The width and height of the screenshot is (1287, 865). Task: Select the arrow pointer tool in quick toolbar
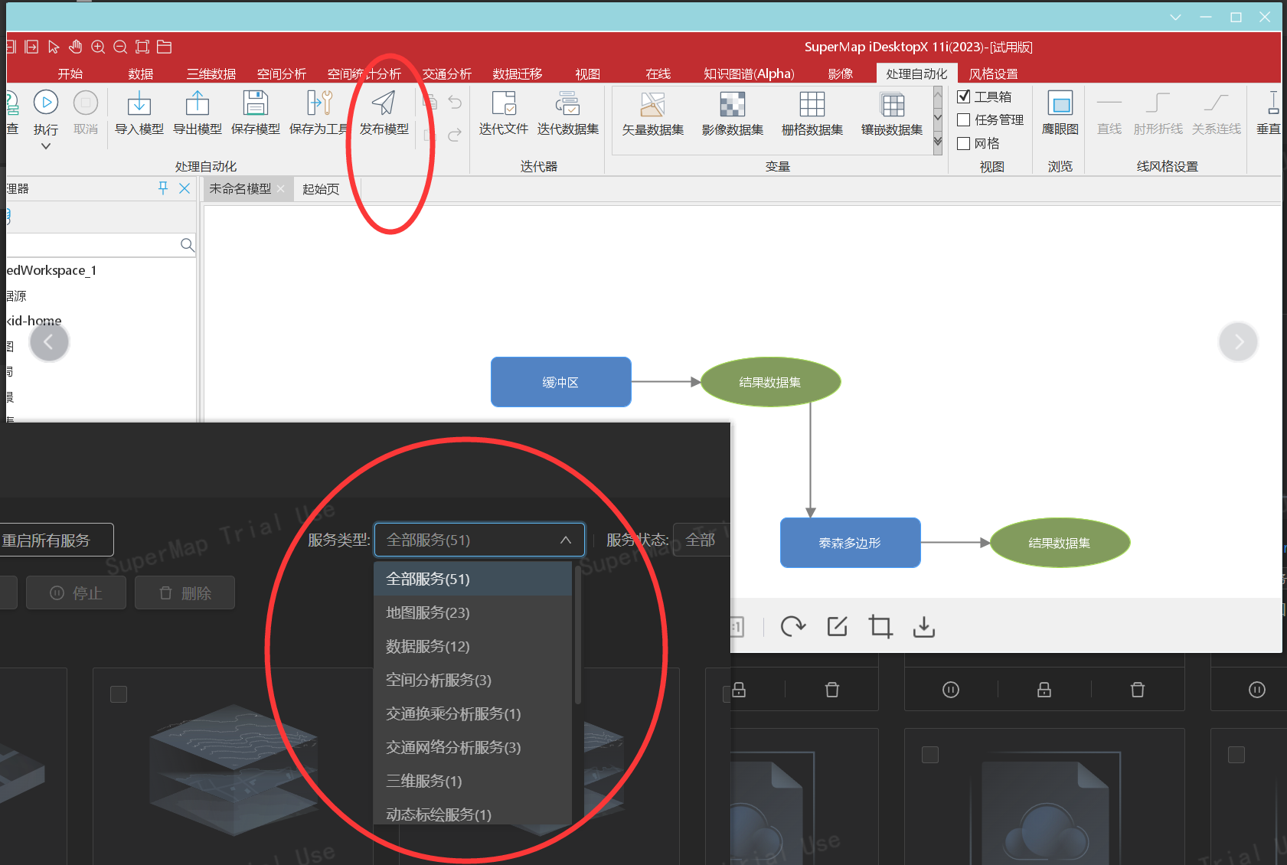pos(54,47)
